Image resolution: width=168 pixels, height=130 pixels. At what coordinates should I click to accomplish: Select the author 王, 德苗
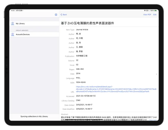(79, 47)
